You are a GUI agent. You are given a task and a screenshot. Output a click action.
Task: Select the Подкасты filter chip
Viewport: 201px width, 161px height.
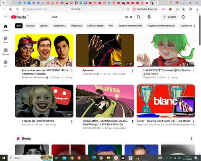click(76, 26)
